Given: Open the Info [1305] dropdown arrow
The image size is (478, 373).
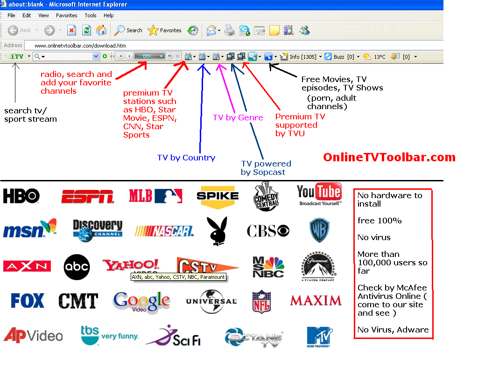Looking at the screenshot, I should pos(320,56).
